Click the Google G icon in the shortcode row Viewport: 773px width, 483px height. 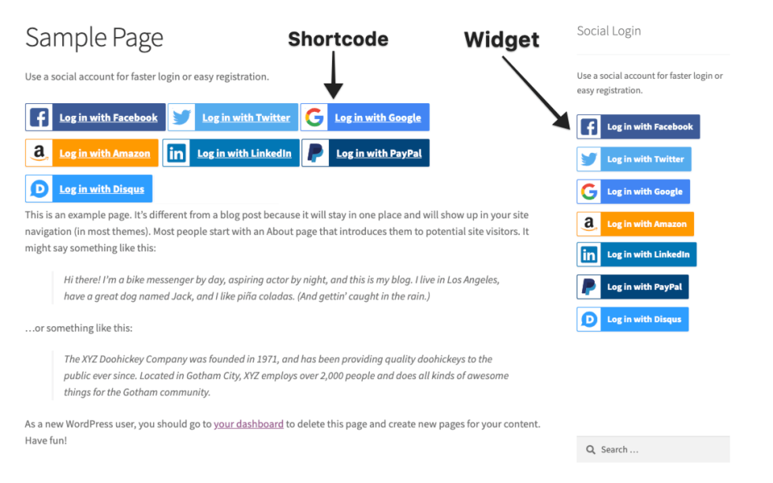(x=315, y=117)
